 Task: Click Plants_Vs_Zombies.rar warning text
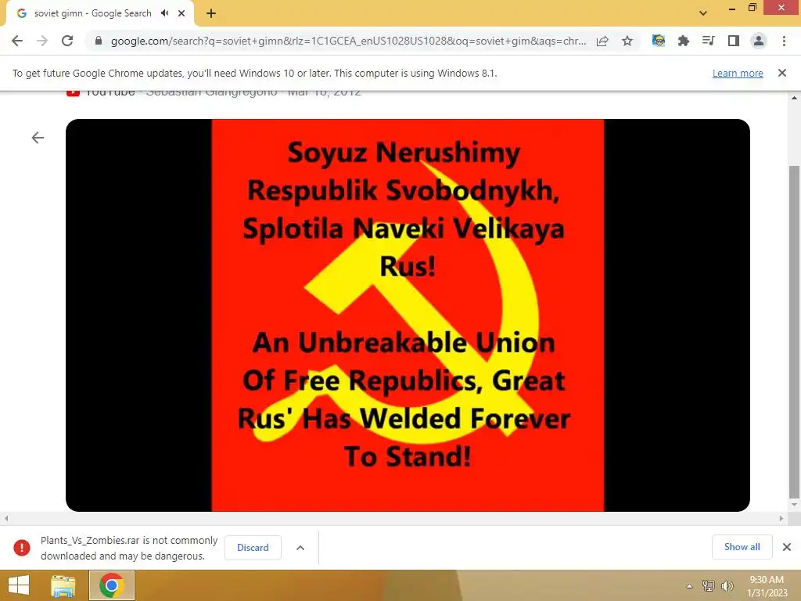click(x=129, y=548)
